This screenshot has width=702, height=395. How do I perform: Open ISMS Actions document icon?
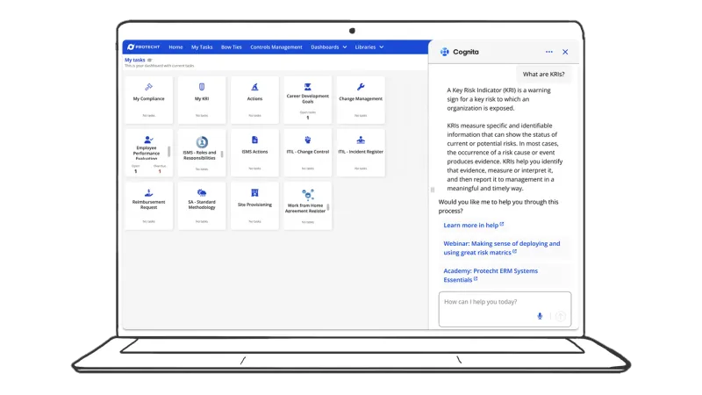(x=254, y=140)
